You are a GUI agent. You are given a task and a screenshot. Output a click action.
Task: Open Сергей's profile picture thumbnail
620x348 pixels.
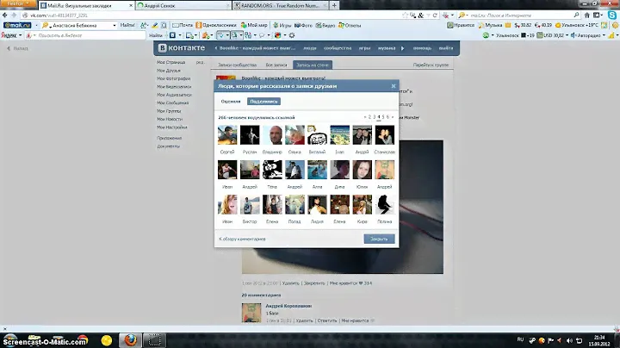pyautogui.click(x=227, y=135)
